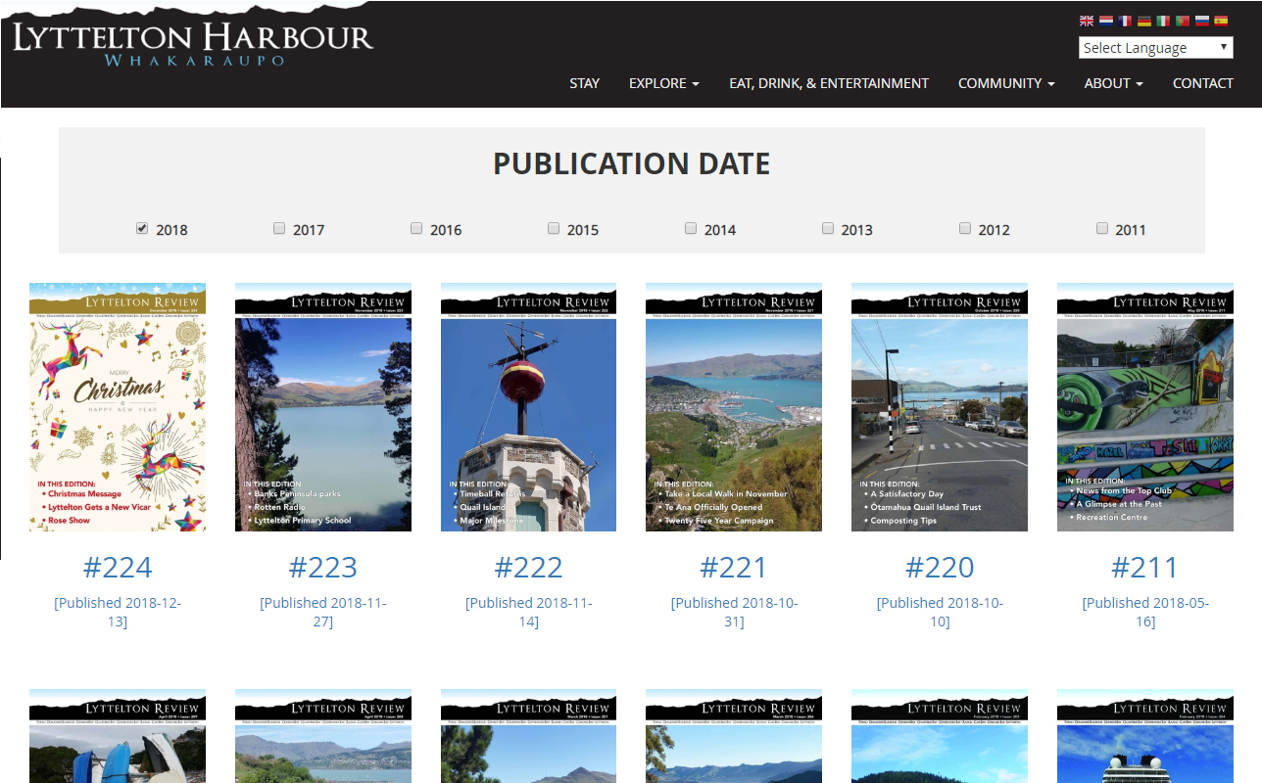
Task: Enable the 2016 year filter
Action: click(x=416, y=228)
